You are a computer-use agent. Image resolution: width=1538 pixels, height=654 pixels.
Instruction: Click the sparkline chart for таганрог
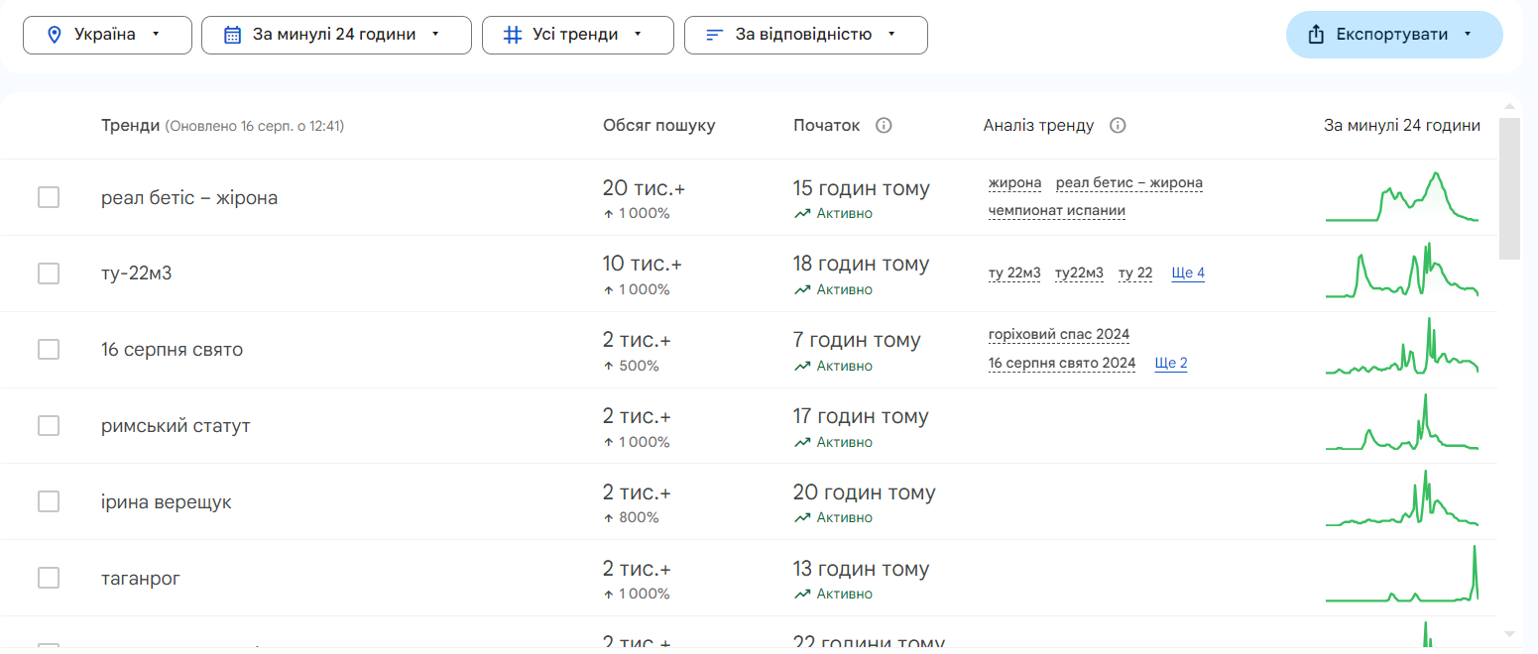click(1402, 575)
